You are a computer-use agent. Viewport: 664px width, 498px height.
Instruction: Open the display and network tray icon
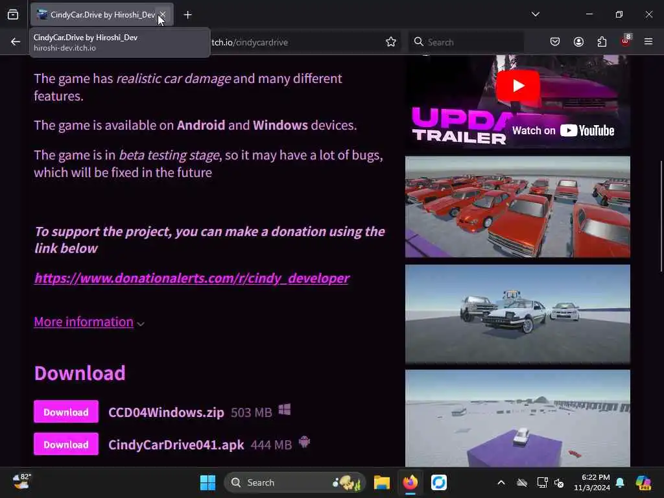click(x=542, y=482)
